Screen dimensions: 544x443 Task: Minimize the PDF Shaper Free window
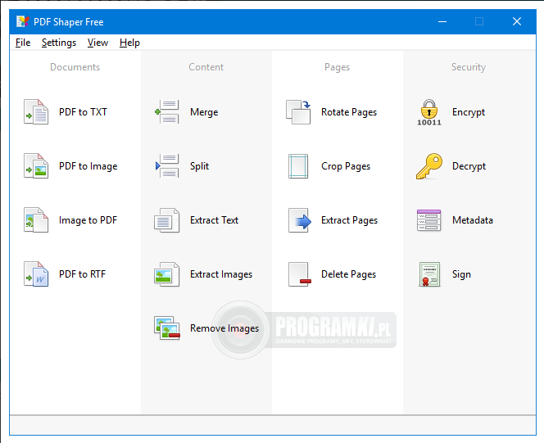click(442, 21)
